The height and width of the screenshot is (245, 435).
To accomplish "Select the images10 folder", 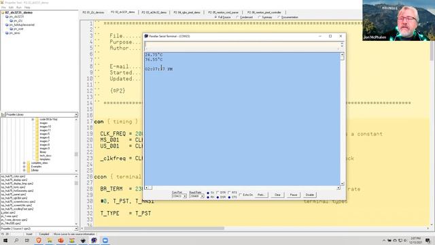I will [46, 127].
